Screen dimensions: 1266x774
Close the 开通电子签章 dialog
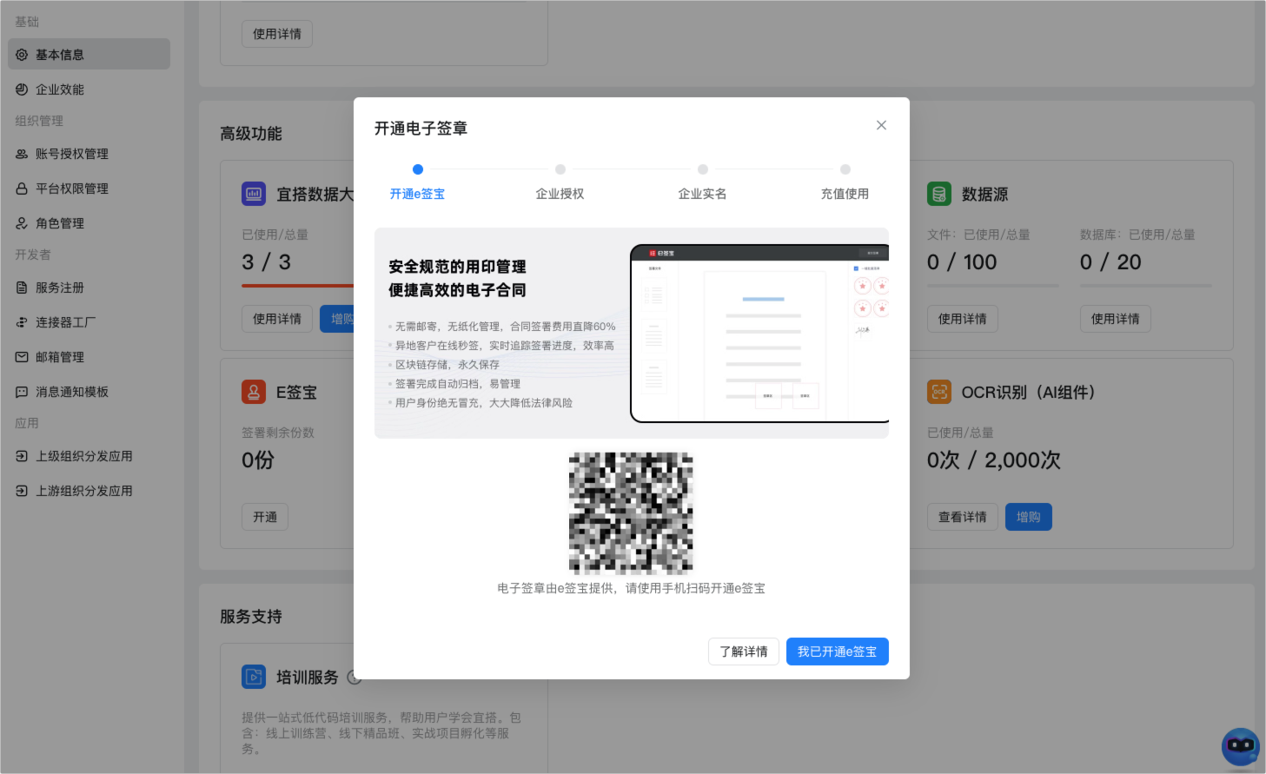pyautogui.click(x=881, y=125)
